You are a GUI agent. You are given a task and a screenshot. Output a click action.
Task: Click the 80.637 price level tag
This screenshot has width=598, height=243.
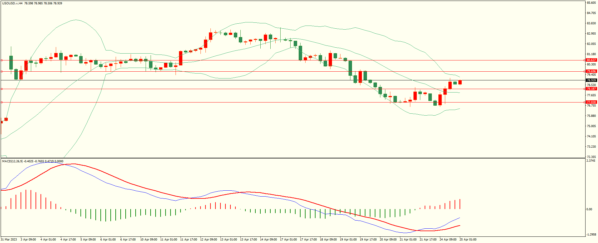tap(591, 60)
